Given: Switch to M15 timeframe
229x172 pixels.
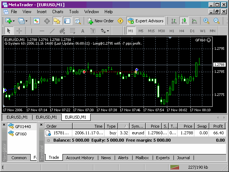Looking at the screenshot, I should 151,31.
